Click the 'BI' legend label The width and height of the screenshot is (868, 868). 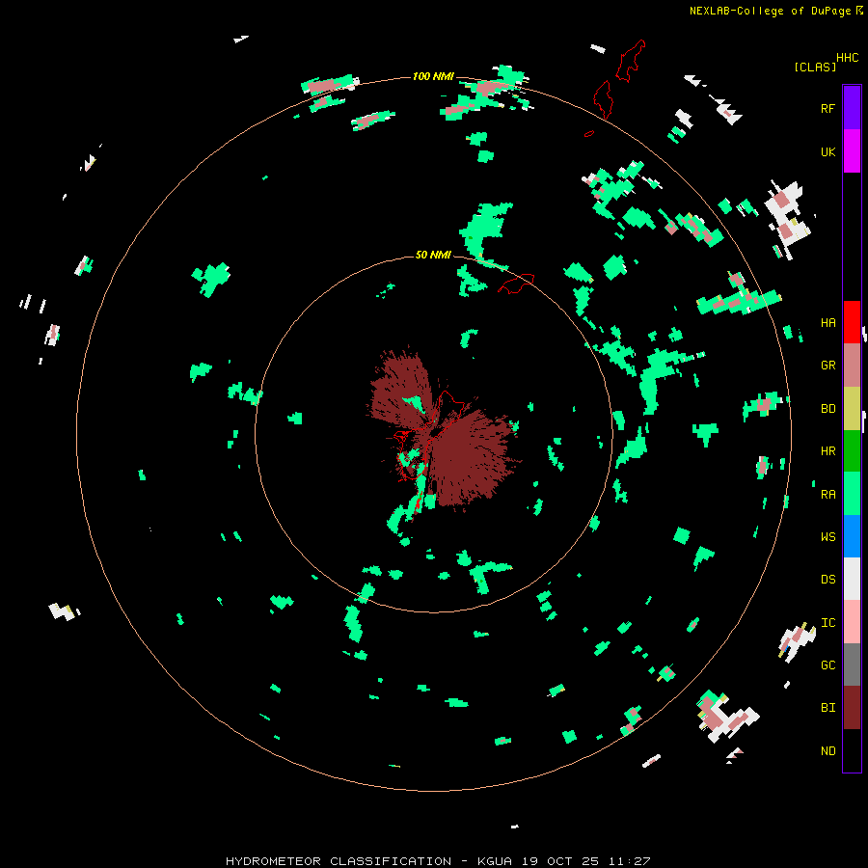pos(827,708)
